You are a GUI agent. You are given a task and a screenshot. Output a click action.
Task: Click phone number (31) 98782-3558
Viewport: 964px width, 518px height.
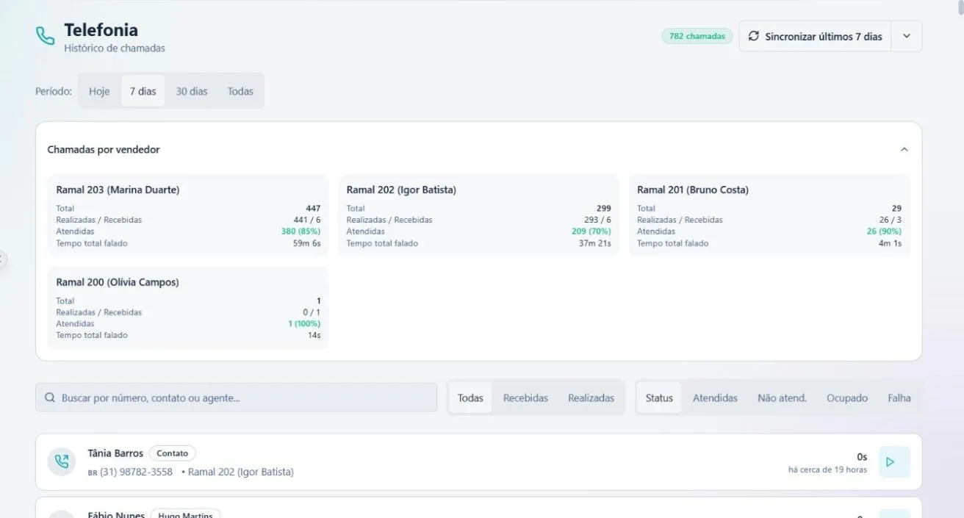pyautogui.click(x=136, y=472)
